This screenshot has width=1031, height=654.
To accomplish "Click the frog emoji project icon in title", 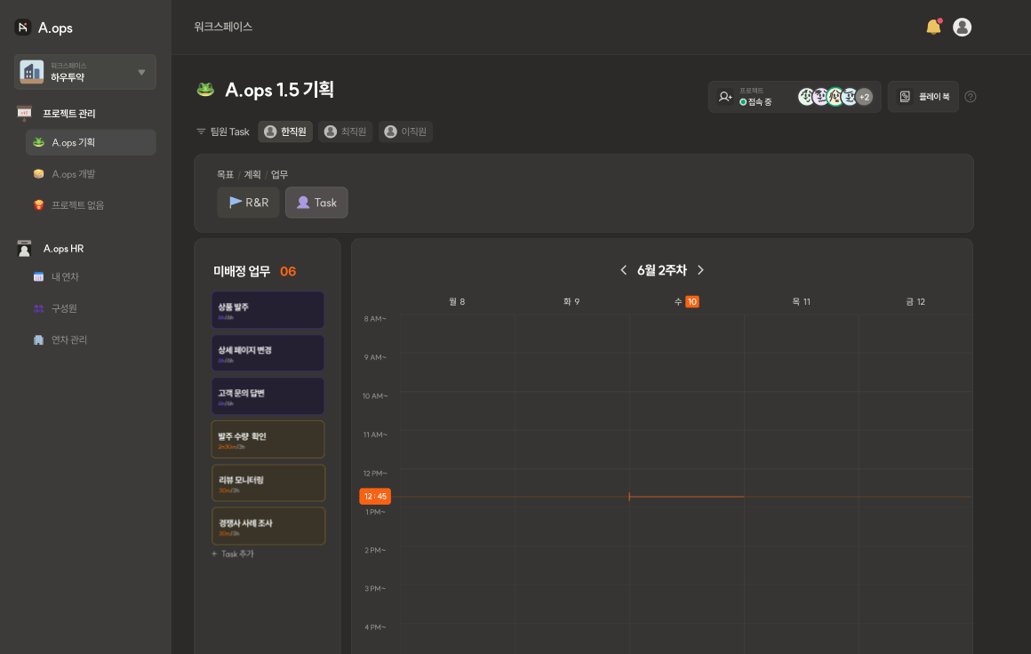I will (206, 90).
